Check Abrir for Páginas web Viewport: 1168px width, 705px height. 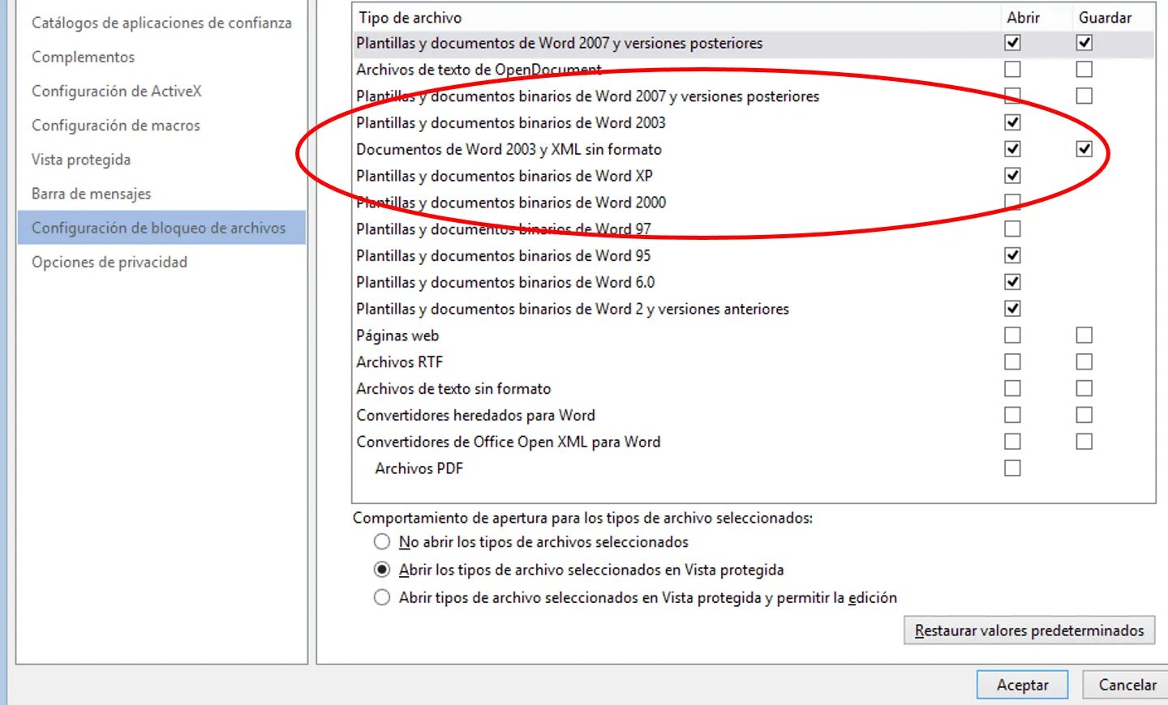(x=1012, y=335)
